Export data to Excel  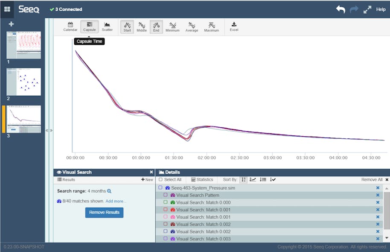234,26
